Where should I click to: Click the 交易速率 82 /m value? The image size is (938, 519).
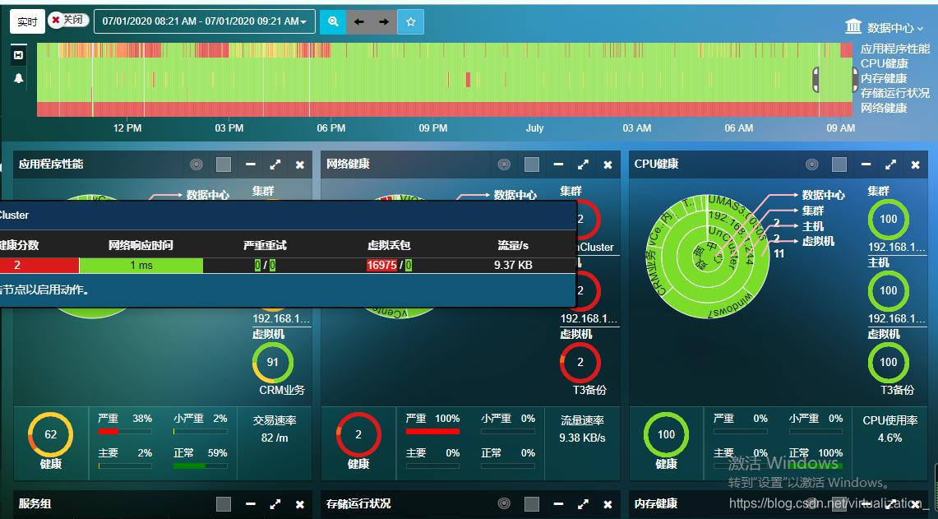tap(275, 438)
